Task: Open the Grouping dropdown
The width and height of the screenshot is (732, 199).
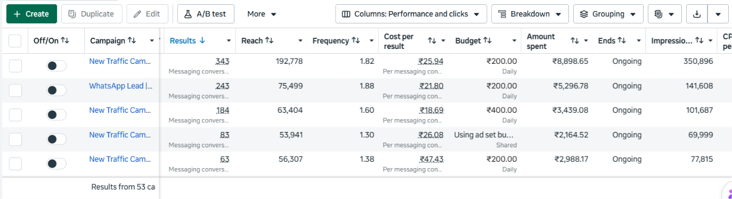Action: click(608, 14)
